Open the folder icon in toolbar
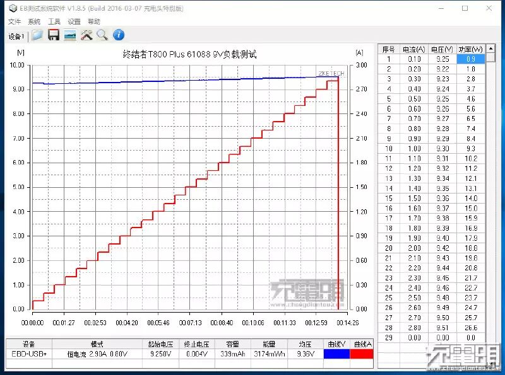This screenshot has width=505, height=375. pyautogui.click(x=37, y=35)
